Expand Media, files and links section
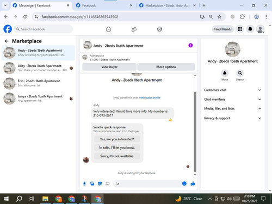The height and width of the screenshot is (204, 272). (232, 109)
